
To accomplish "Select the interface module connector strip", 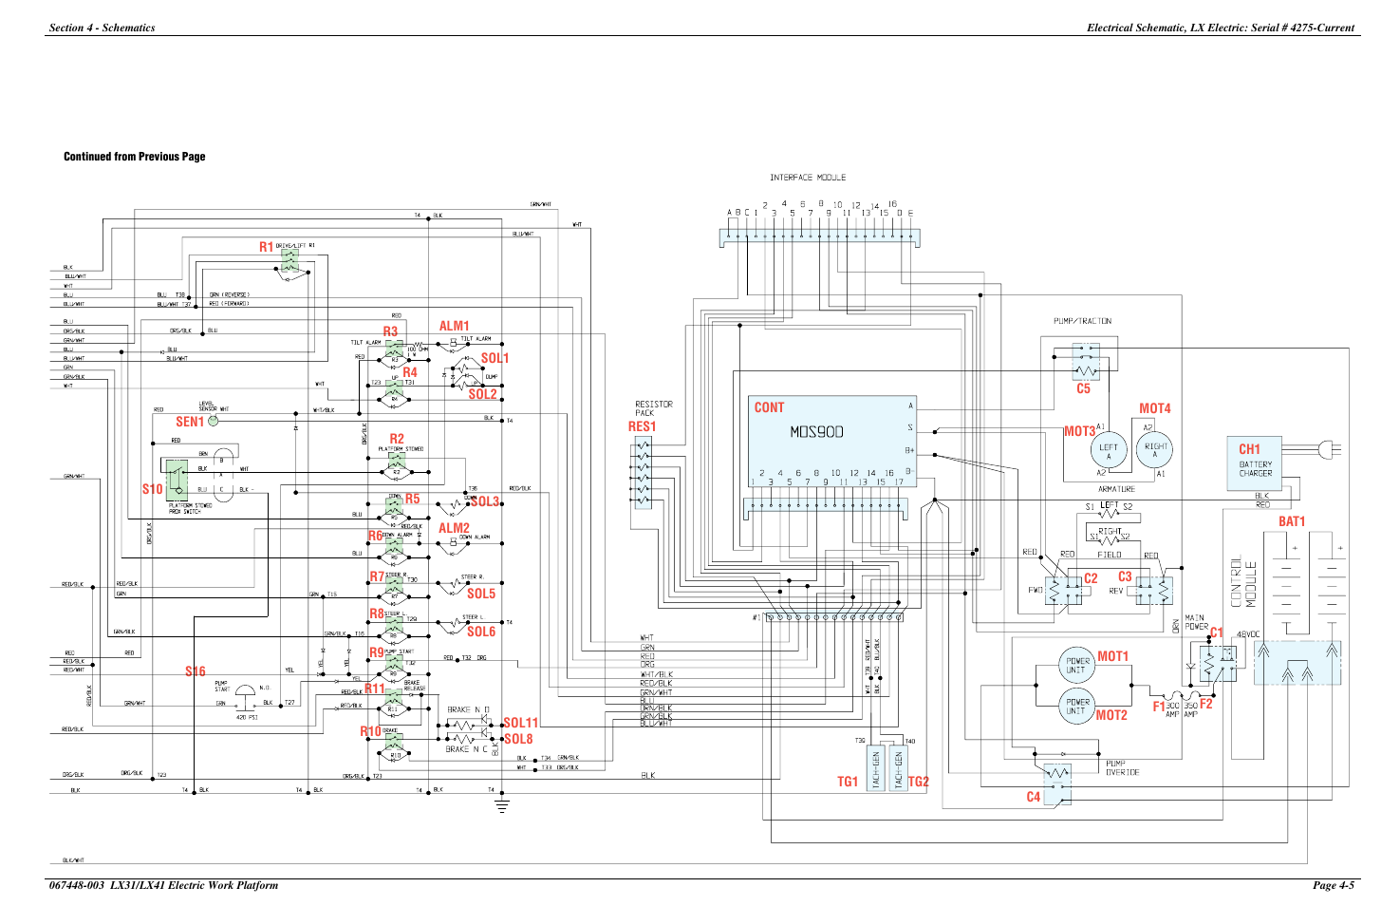I will 819,237.
